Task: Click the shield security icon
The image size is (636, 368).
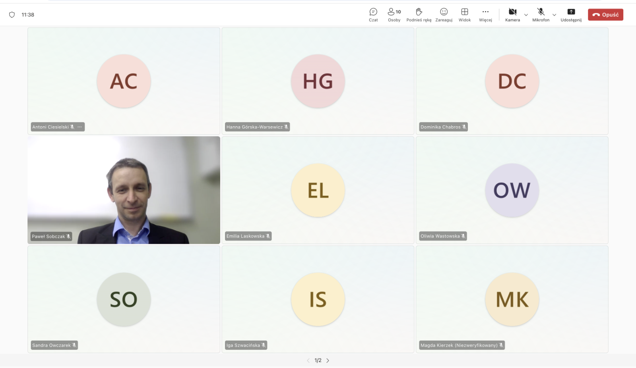Action: coord(12,15)
